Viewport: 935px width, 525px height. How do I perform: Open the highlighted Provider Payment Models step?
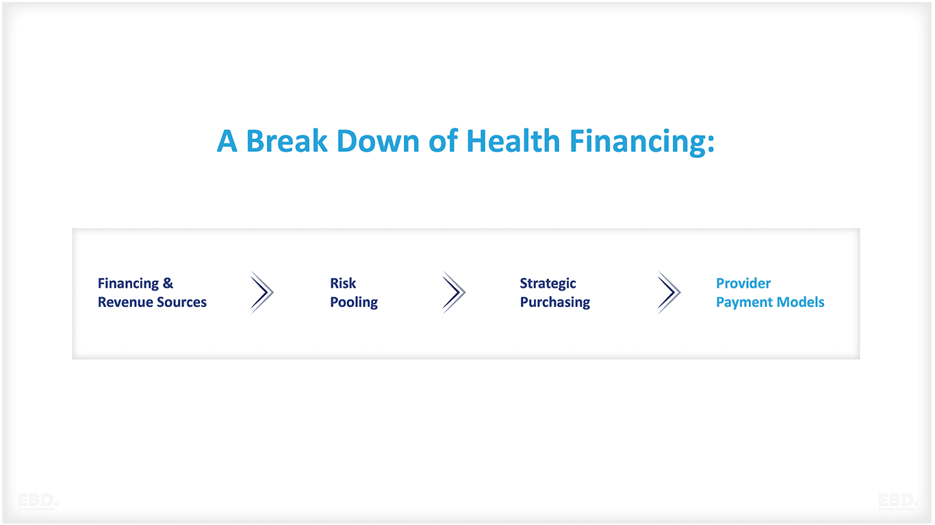coord(770,293)
